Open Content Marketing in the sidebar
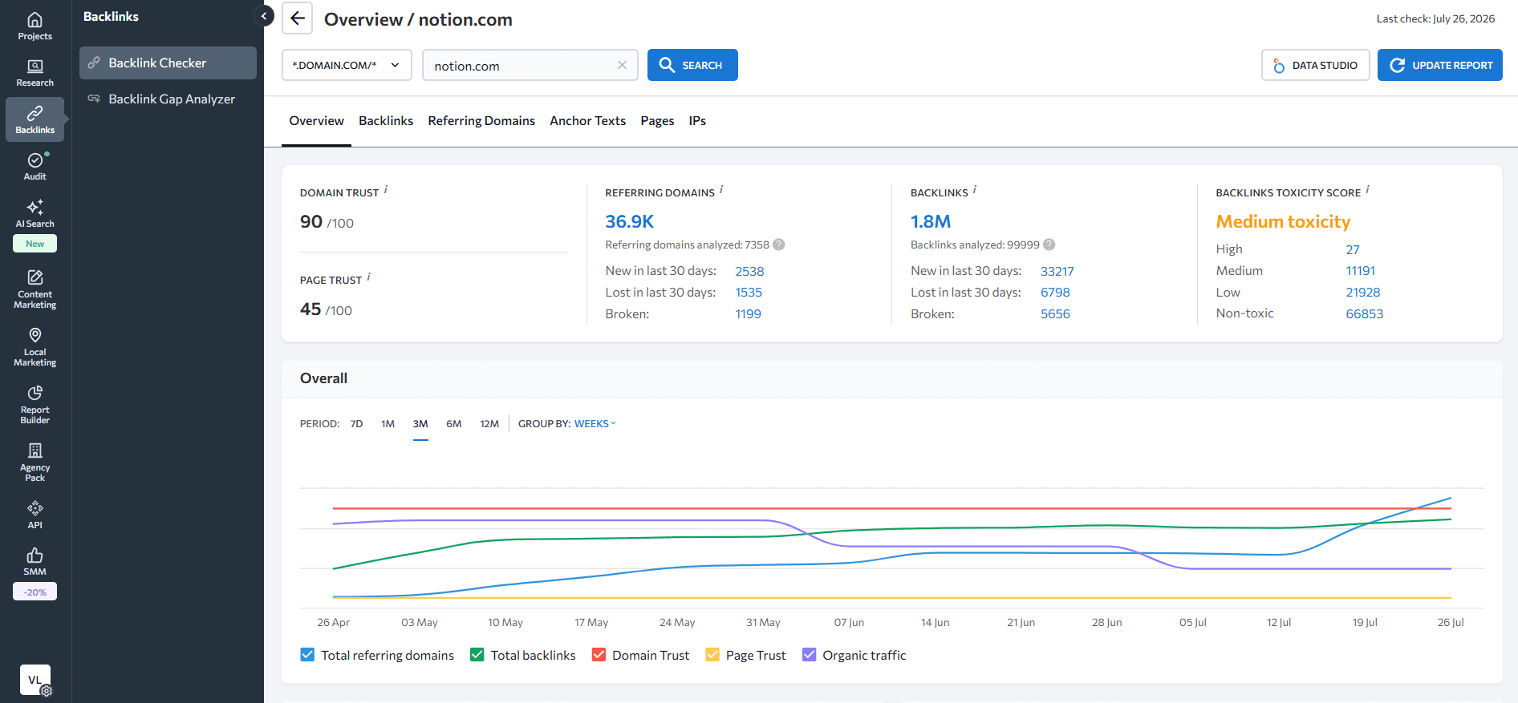 click(35, 289)
